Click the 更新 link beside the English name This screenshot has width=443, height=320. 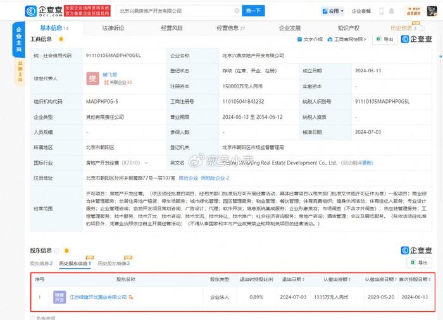pyautogui.click(x=368, y=163)
